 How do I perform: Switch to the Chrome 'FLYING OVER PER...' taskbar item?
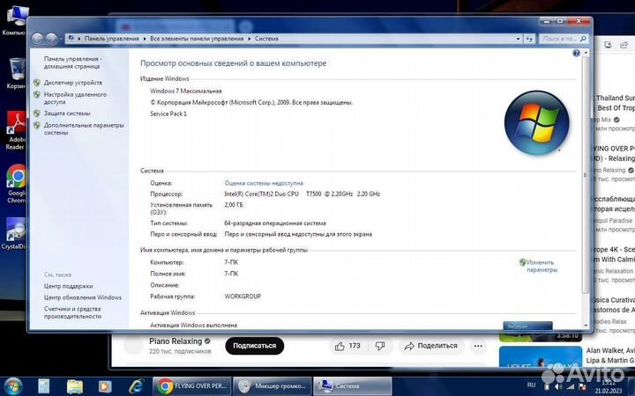coord(192,386)
